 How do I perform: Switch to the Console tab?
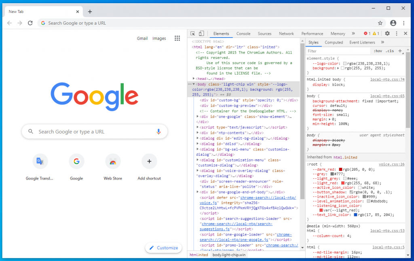(x=243, y=33)
